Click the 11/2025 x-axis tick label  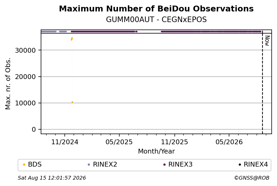[x=174, y=142]
